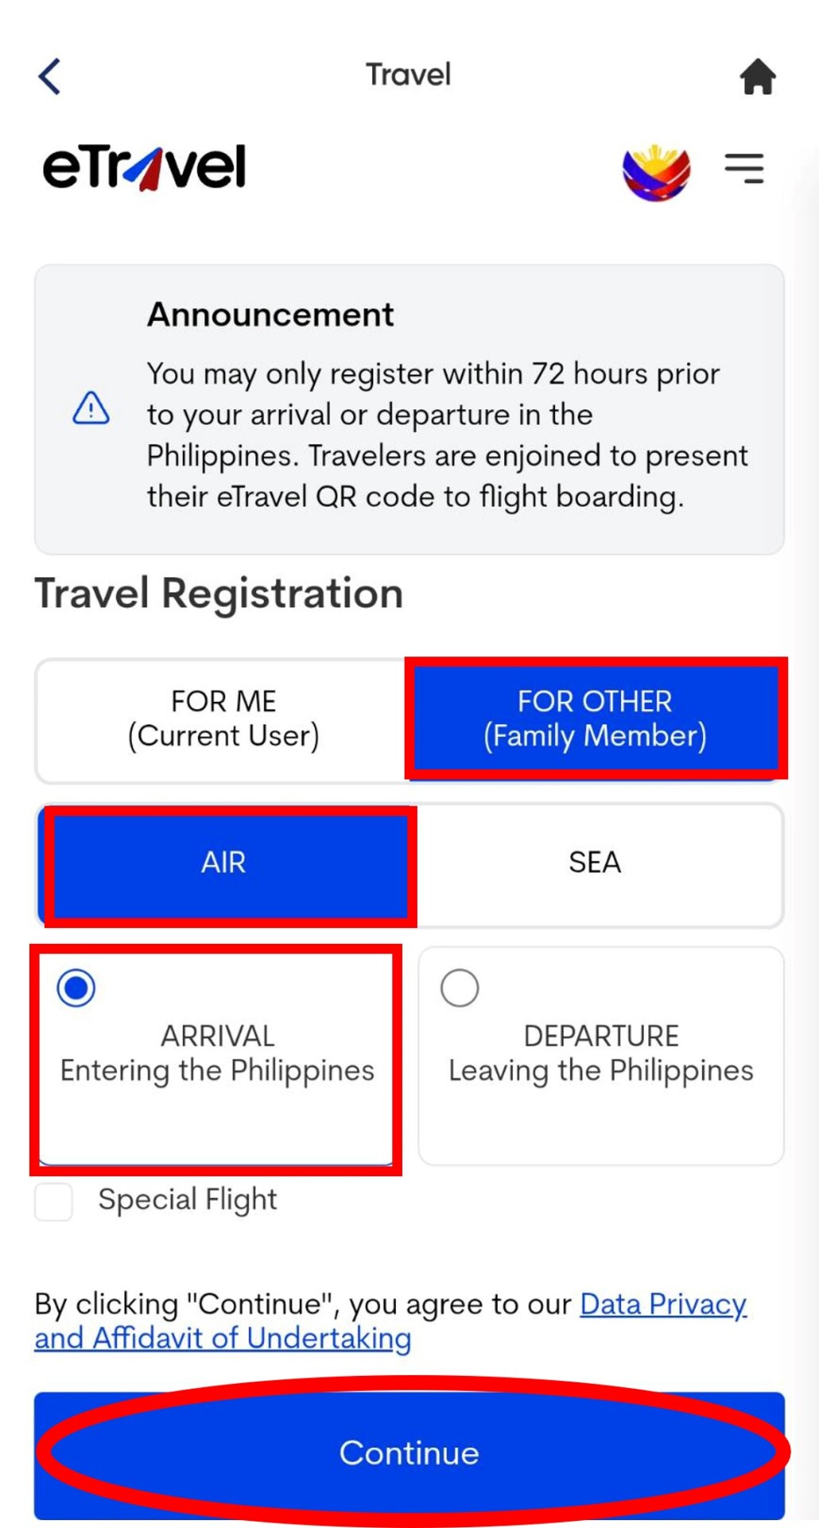Image resolution: width=819 pixels, height=1528 pixels.
Task: Go to home via house icon
Action: tap(757, 77)
